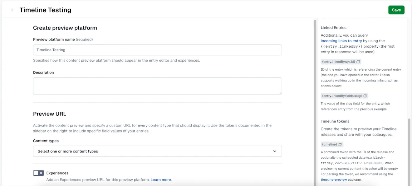Click the {entry.linkedBy.fields.slug} chip text
Viewport: 412px width, 186px height.
pos(342,96)
